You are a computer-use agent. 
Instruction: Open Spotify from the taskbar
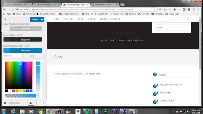tap(87, 111)
